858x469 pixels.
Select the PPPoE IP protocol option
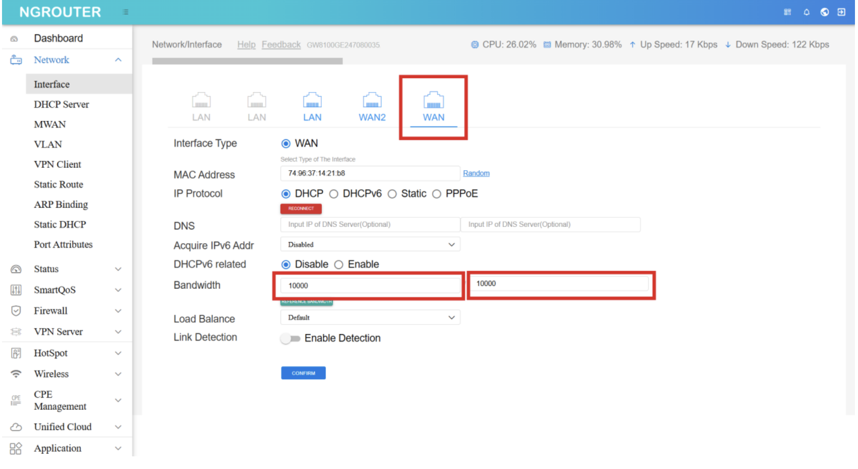(437, 194)
